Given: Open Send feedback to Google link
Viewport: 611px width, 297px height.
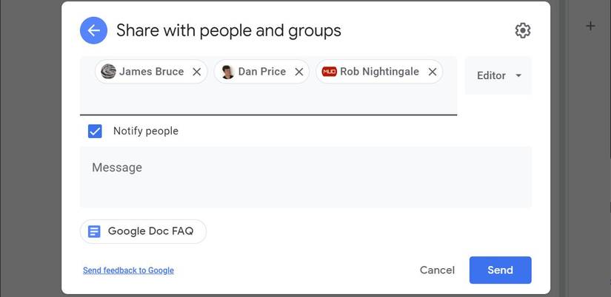Looking at the screenshot, I should click(x=128, y=270).
